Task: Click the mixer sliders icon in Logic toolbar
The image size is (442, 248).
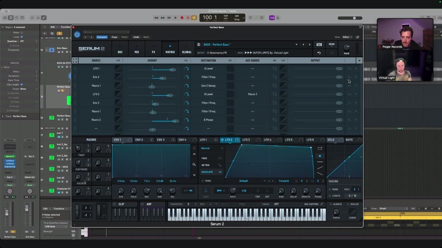Action: coord(37,18)
